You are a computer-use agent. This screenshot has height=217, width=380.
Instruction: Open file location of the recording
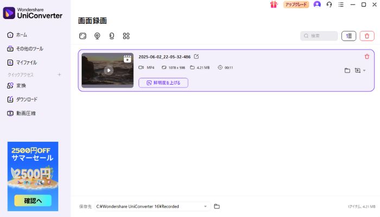coord(347,71)
